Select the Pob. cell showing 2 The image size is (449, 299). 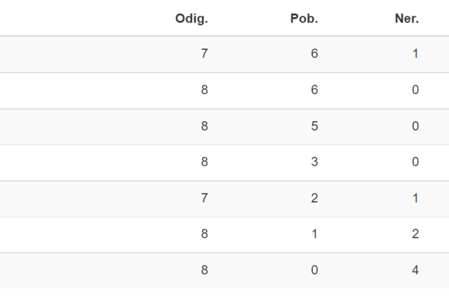click(x=314, y=198)
